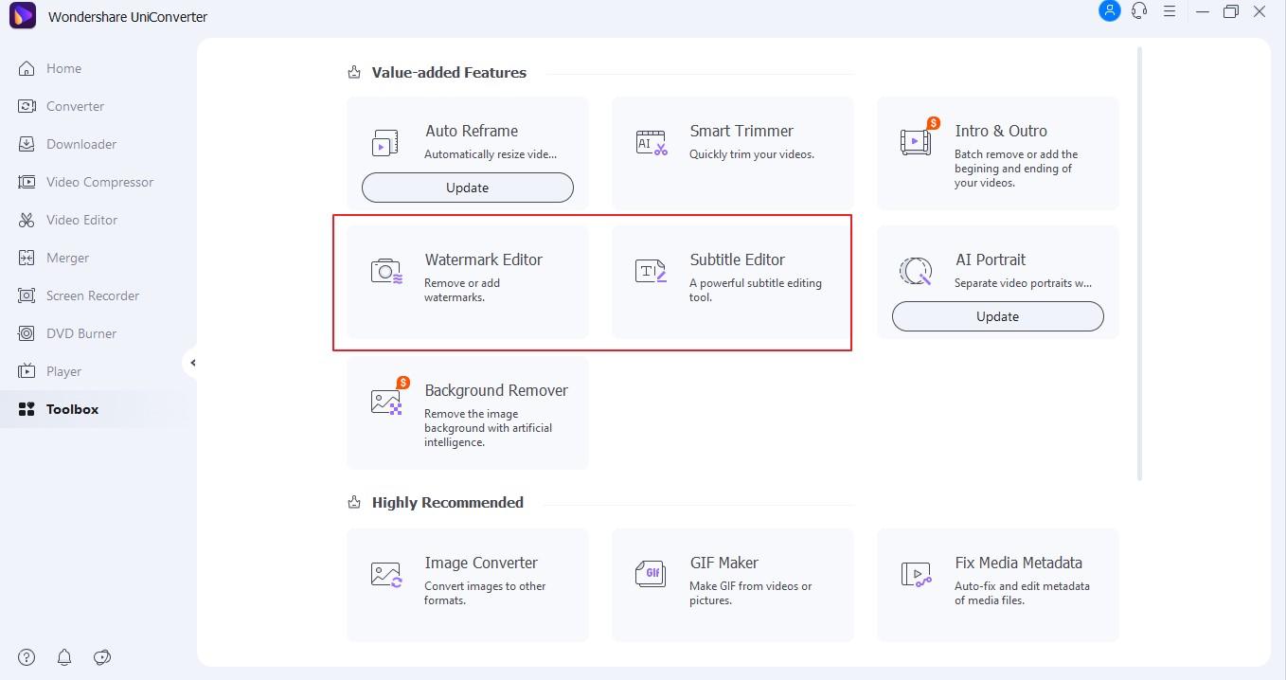
Task: Click the Value-added Features heading
Action: tap(449, 72)
